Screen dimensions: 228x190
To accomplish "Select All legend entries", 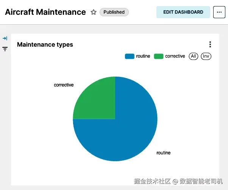I will (x=194, y=56).
